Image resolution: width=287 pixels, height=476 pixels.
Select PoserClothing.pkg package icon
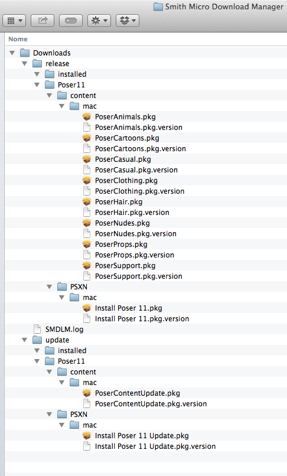click(x=87, y=180)
